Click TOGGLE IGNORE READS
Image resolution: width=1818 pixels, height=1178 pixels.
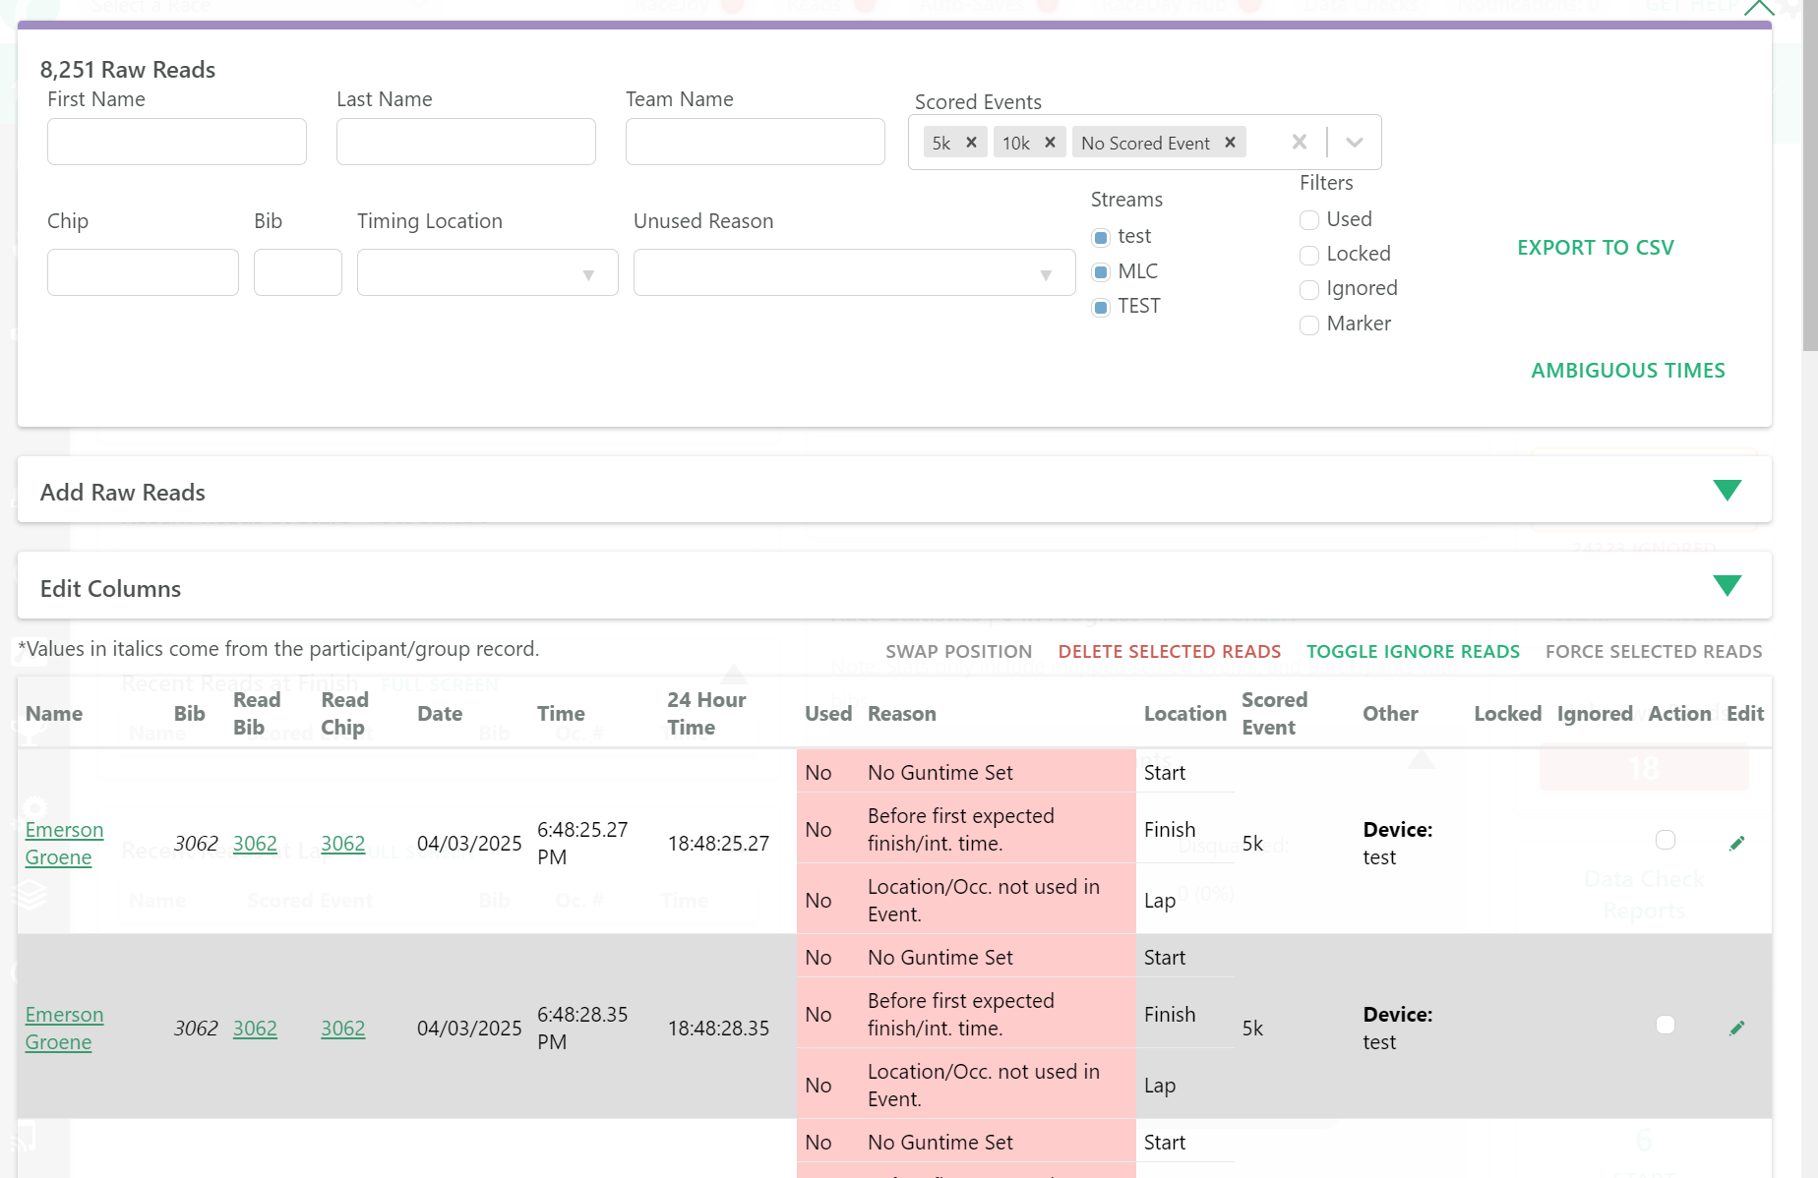1413,652
